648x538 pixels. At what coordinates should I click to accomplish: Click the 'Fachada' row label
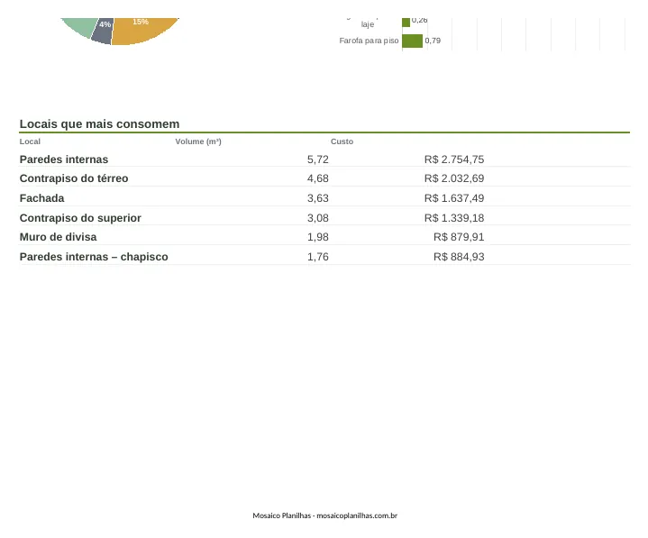(x=41, y=198)
